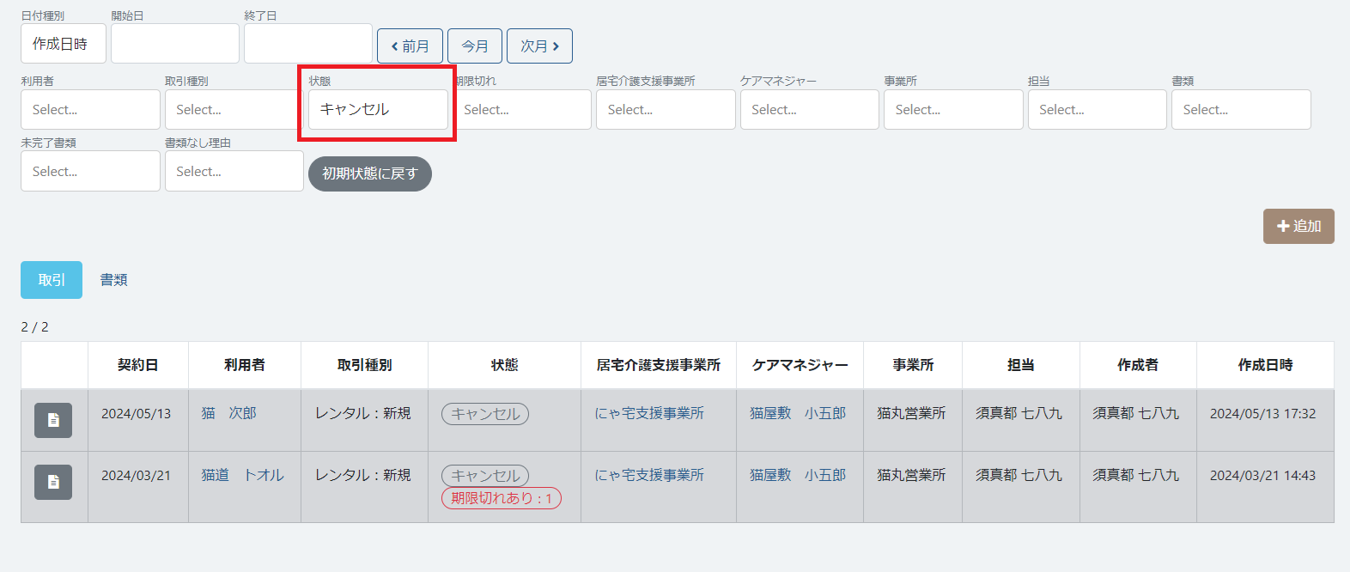
Task: Go to previous month with 前月
Action: tap(410, 46)
